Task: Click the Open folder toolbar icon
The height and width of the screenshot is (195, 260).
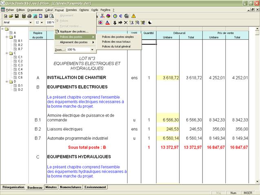Action: pos(11,16)
